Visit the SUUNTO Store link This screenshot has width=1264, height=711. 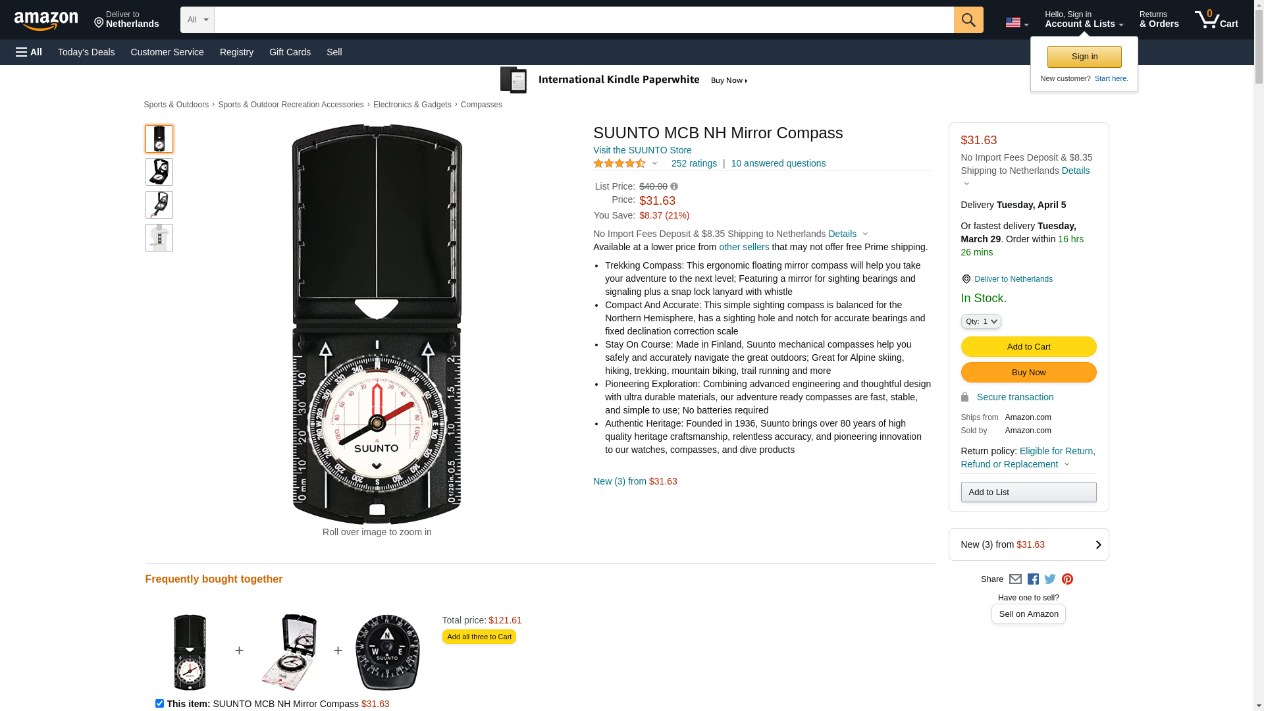642,150
